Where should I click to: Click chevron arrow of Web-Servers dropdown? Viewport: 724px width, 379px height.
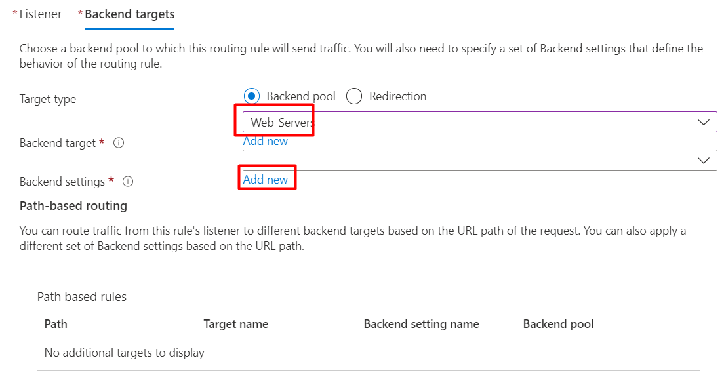703,122
